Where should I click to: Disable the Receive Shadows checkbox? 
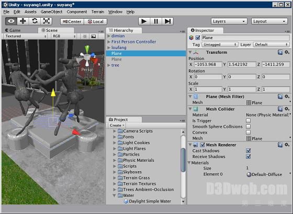[x=248, y=157]
